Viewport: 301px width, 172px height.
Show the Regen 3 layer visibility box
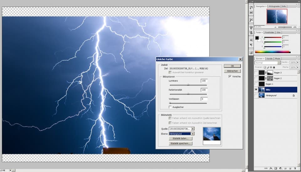click(256, 73)
